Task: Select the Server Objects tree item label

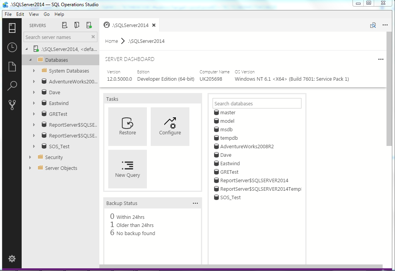Action: (61, 168)
